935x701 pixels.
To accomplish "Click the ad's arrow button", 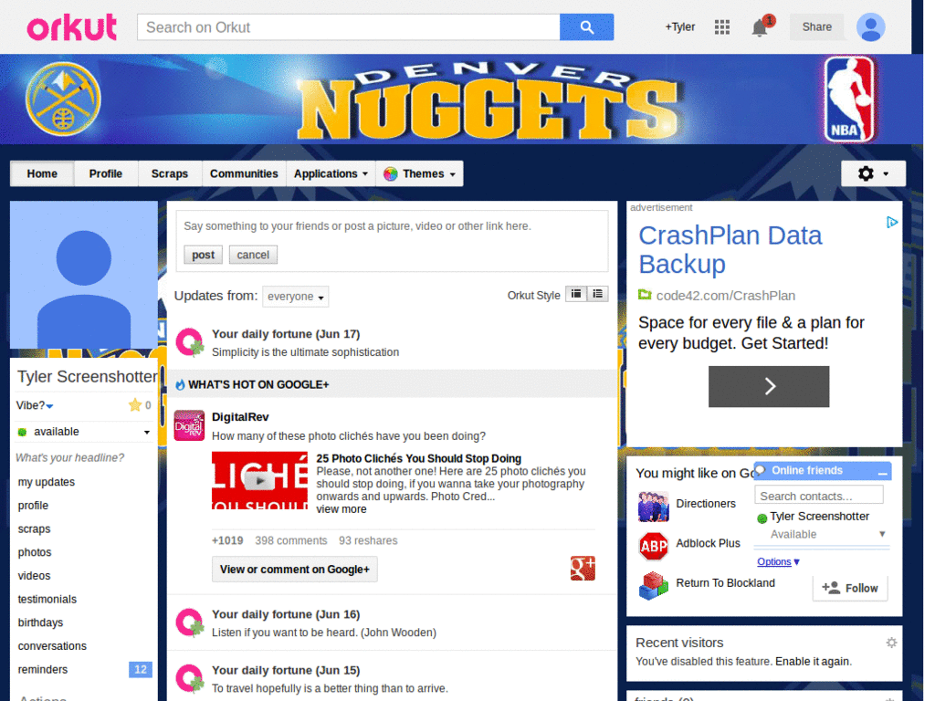I will 769,386.
